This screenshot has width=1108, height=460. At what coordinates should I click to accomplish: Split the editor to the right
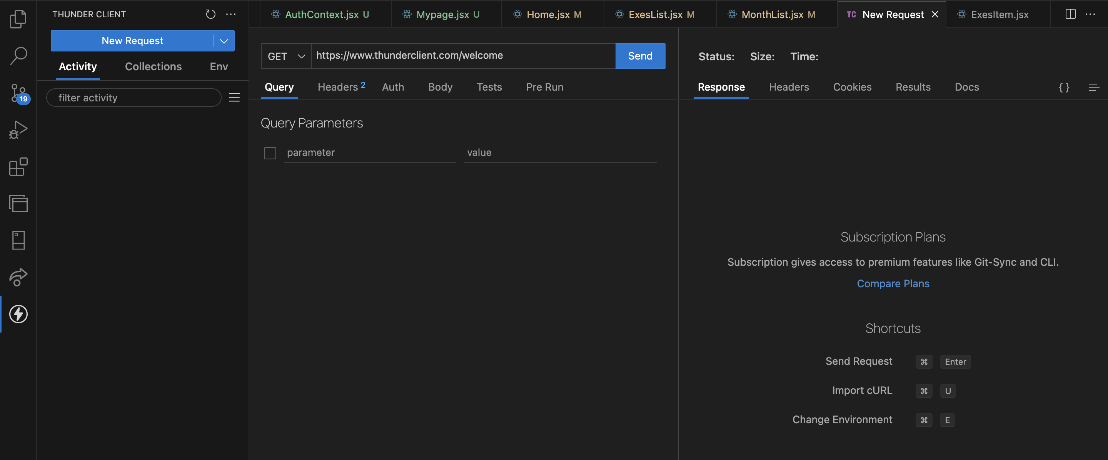tap(1070, 14)
